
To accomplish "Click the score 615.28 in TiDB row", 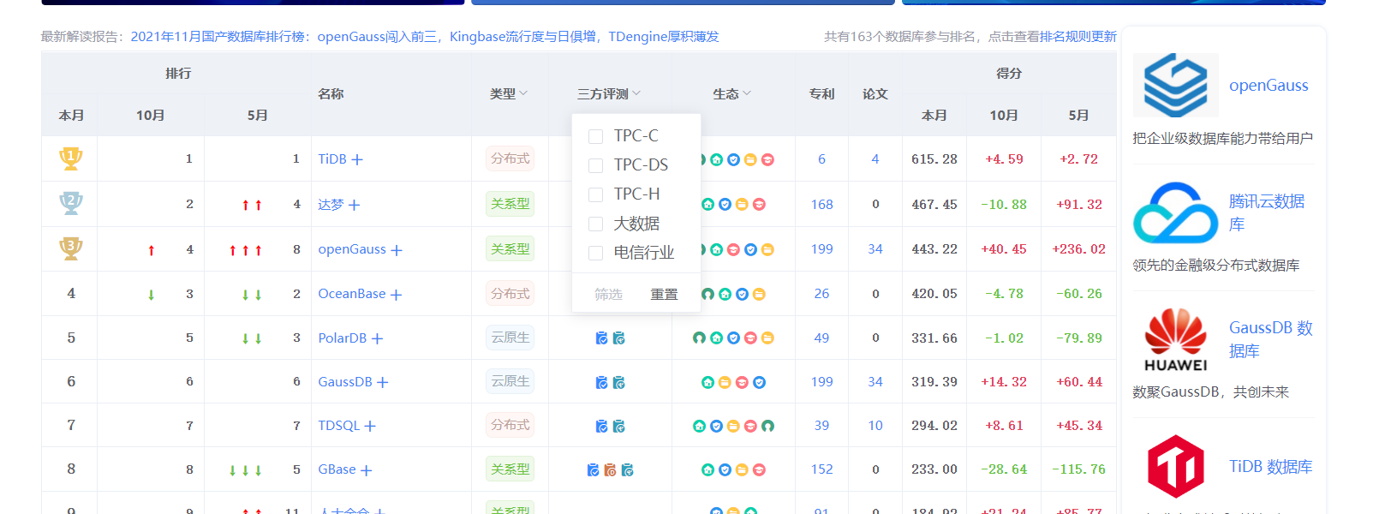I will tap(934, 159).
